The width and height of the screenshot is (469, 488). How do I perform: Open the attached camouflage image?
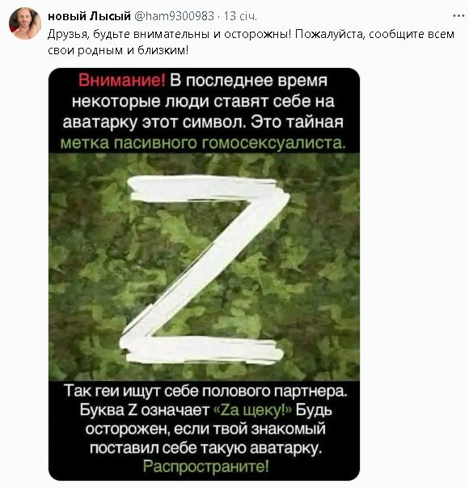pos(204,274)
